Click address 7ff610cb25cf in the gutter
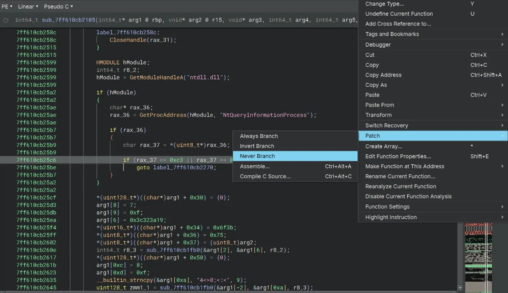 click(x=36, y=198)
